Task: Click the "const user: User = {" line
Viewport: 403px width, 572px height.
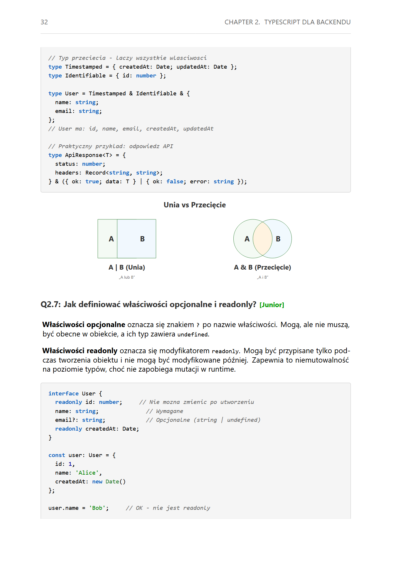Action: pos(82,455)
